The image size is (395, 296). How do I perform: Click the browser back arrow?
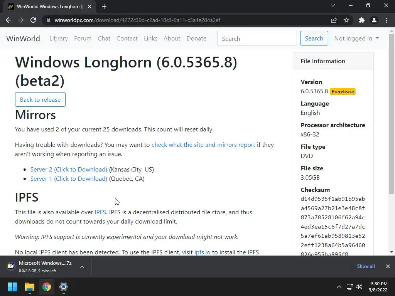[8, 20]
